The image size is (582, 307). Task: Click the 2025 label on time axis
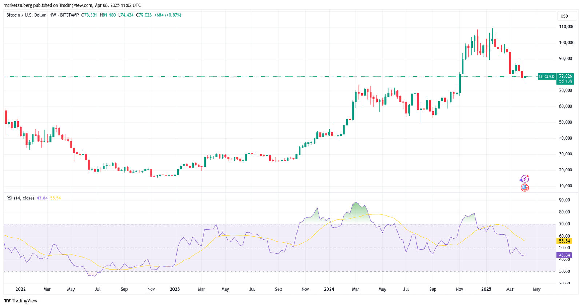tap(486, 289)
